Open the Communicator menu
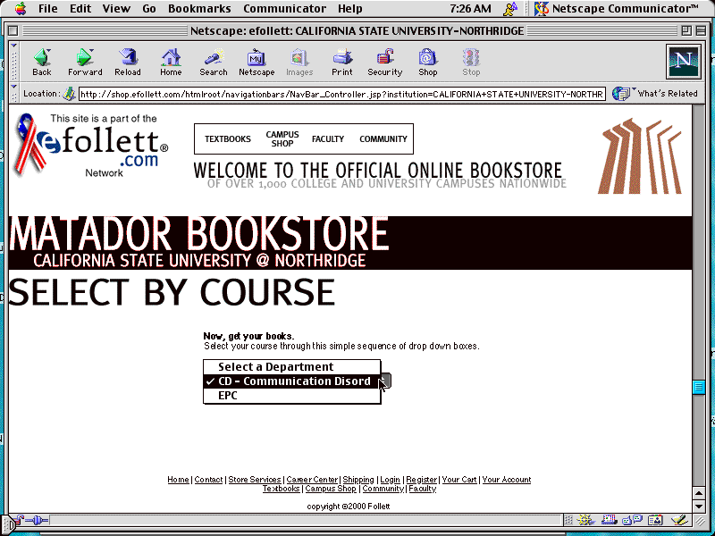This screenshot has height=536, width=715. (284, 9)
